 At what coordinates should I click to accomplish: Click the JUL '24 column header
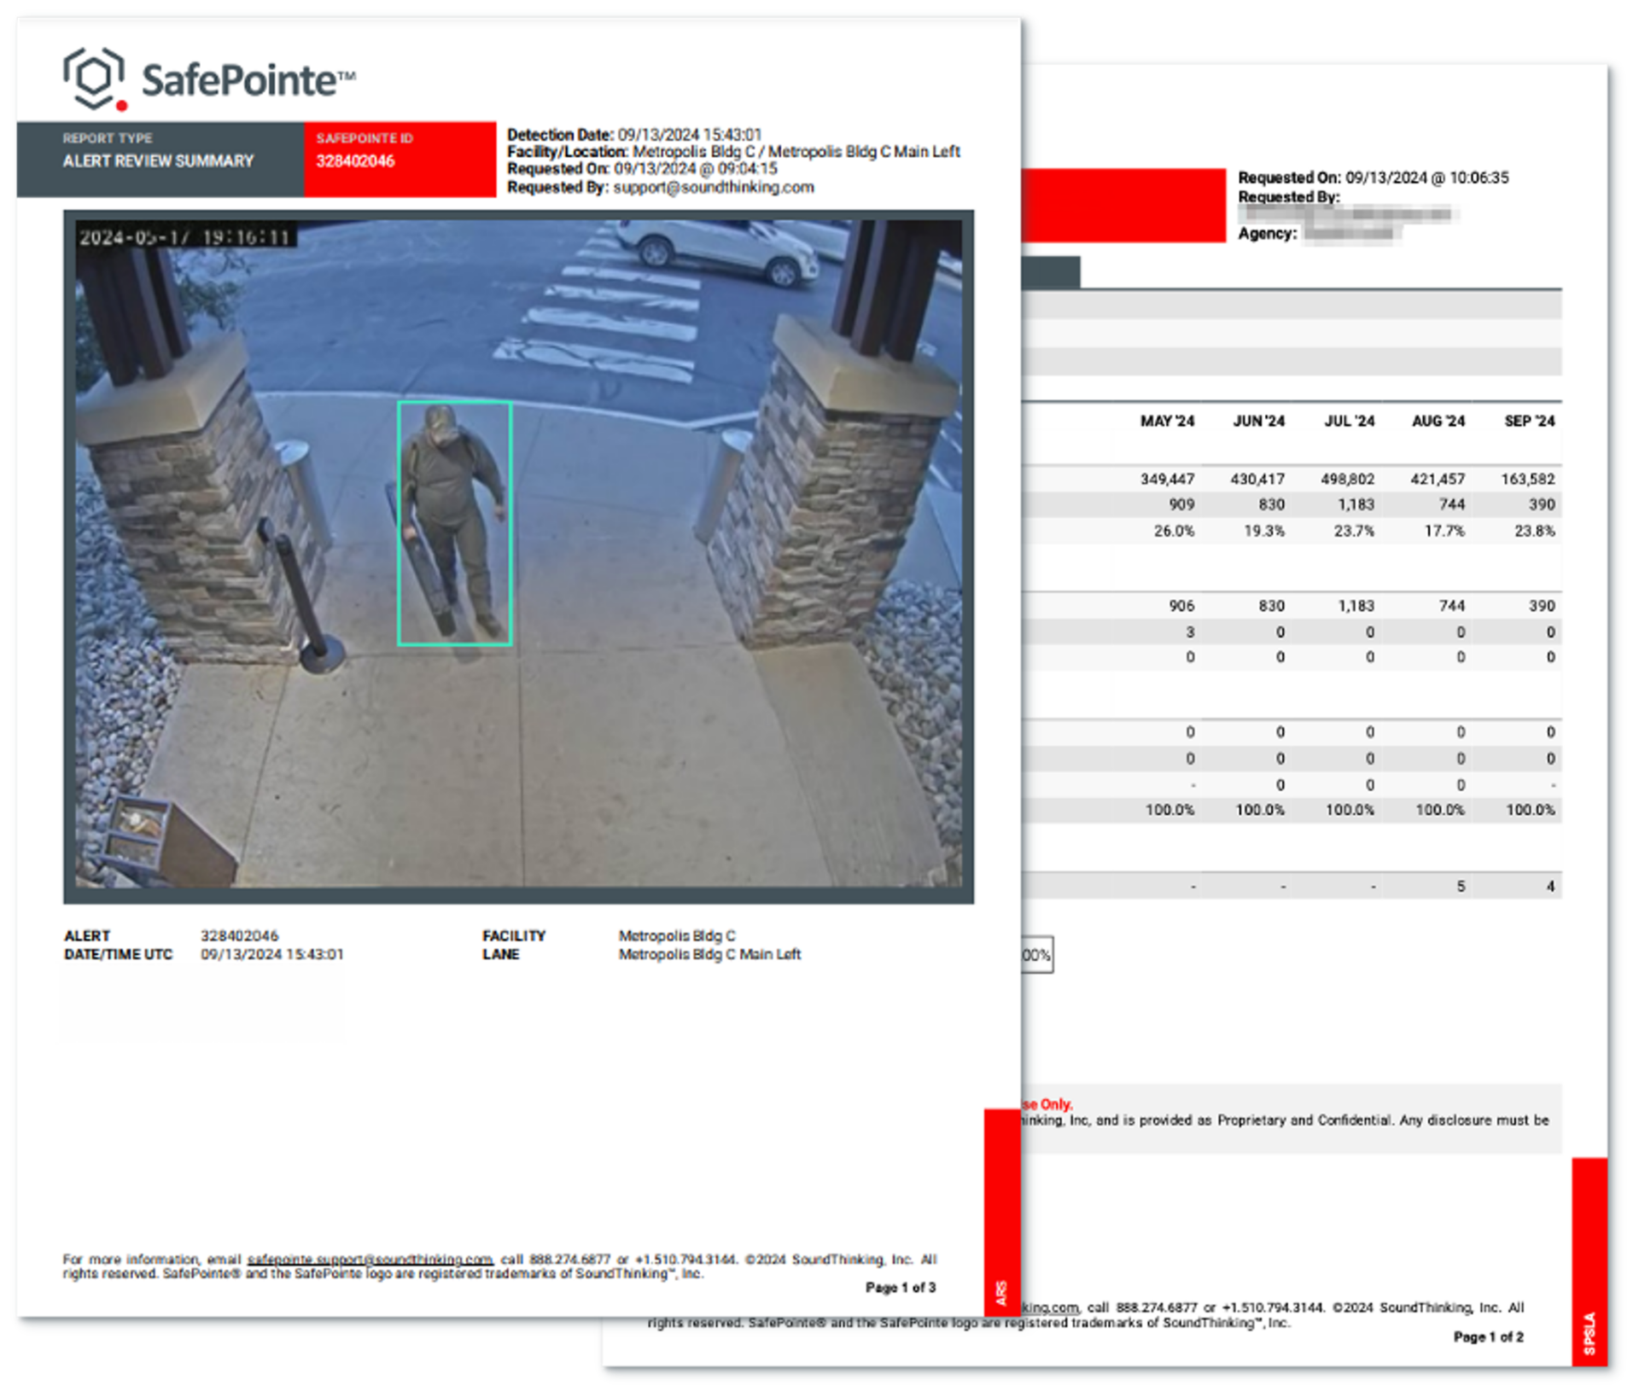pyautogui.click(x=1349, y=422)
